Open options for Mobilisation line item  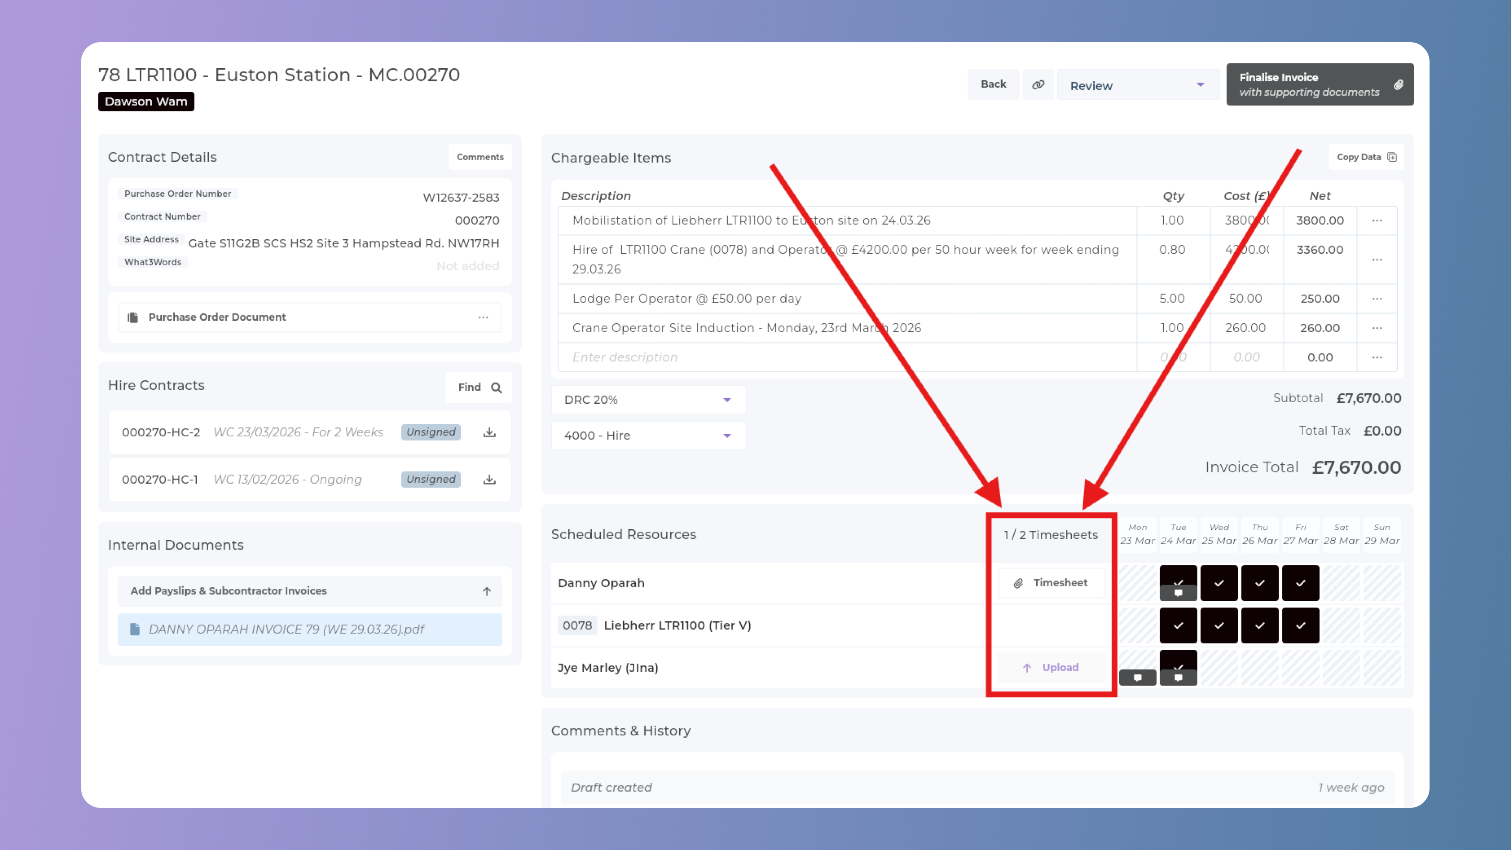(x=1377, y=220)
